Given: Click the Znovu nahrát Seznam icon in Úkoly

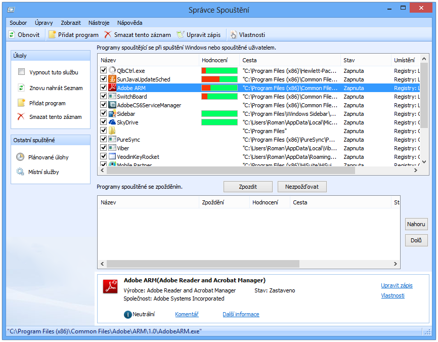Looking at the screenshot, I should click(21, 88).
